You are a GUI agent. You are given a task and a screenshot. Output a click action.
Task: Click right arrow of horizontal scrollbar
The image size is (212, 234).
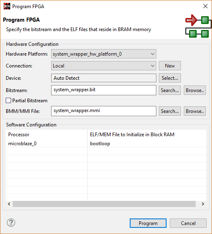coord(203,204)
